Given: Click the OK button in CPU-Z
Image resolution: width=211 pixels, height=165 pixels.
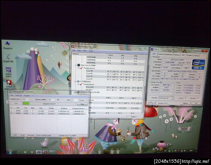Looking at the screenshot, I should coord(196,103).
